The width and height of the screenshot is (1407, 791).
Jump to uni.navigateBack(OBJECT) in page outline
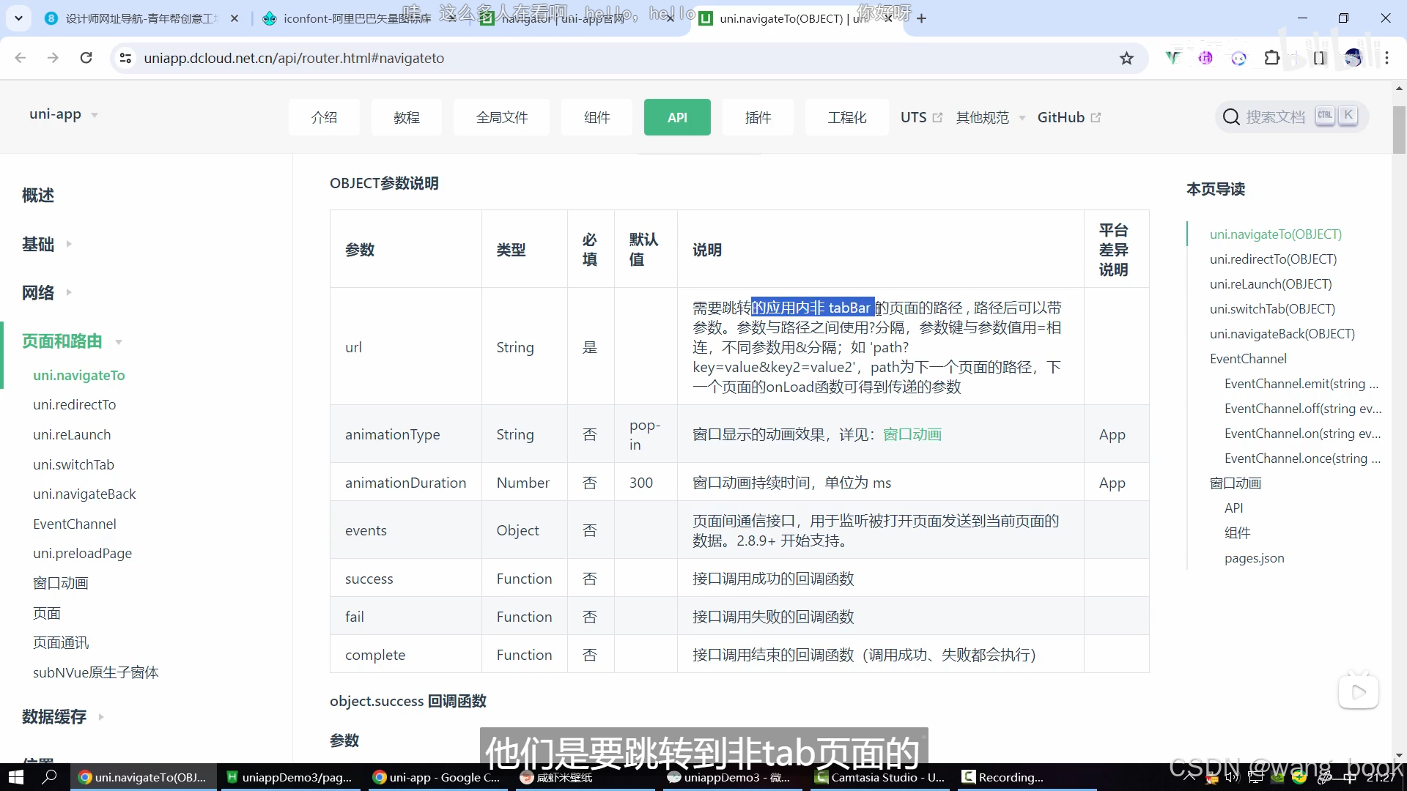tap(1282, 334)
